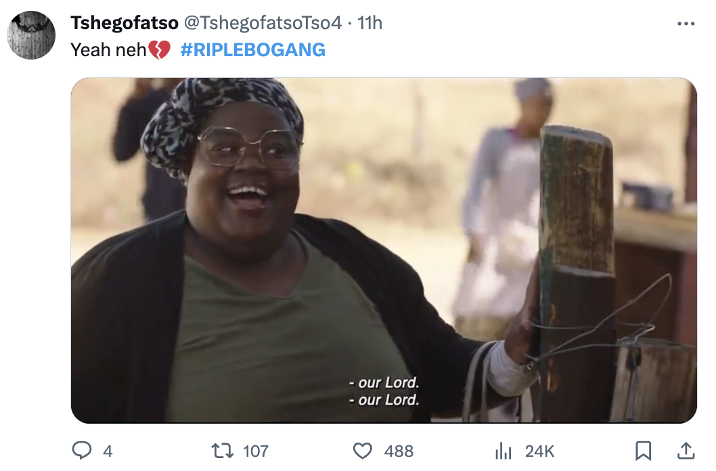Open the #RIPLEBOGANG hashtag link

point(252,50)
